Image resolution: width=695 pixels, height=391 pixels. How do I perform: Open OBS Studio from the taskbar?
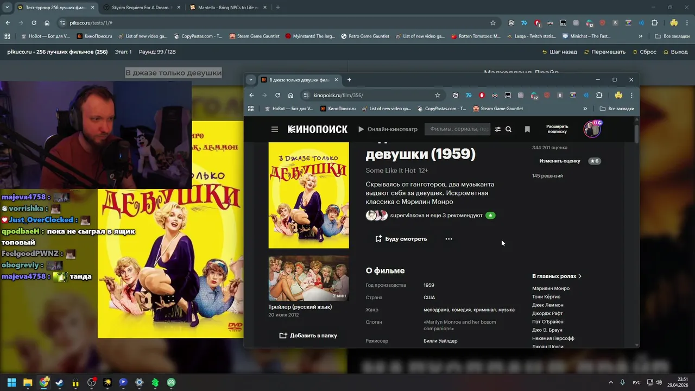pyautogui.click(x=92, y=382)
